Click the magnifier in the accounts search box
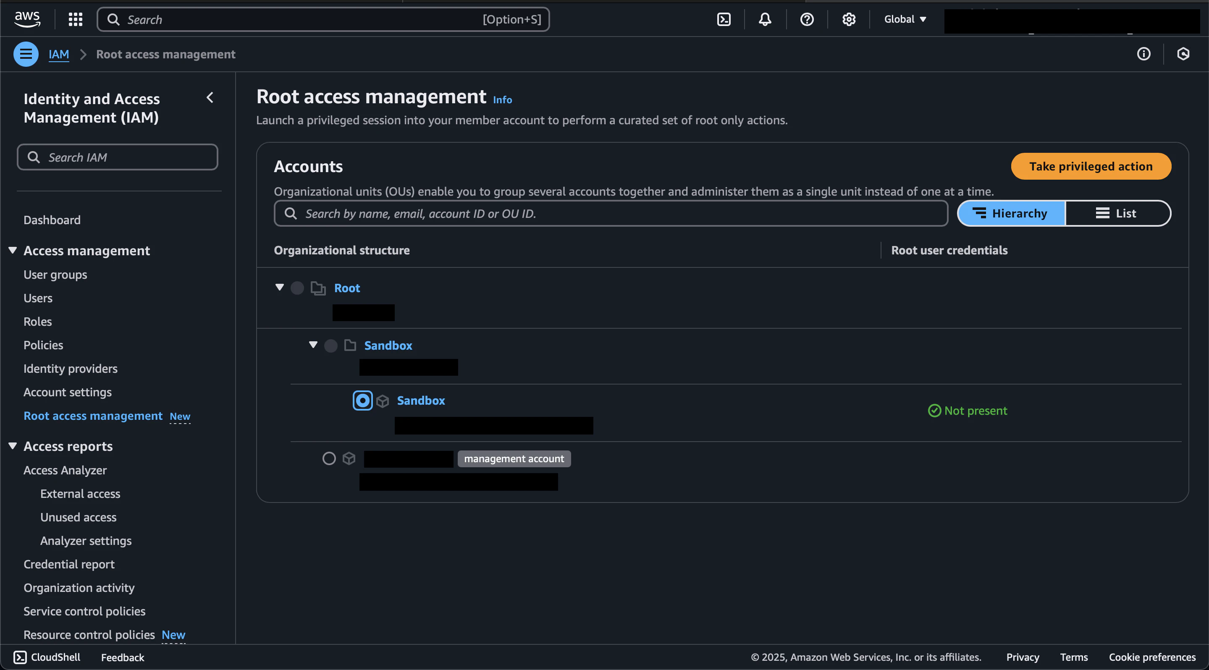The image size is (1209, 670). tap(291, 214)
